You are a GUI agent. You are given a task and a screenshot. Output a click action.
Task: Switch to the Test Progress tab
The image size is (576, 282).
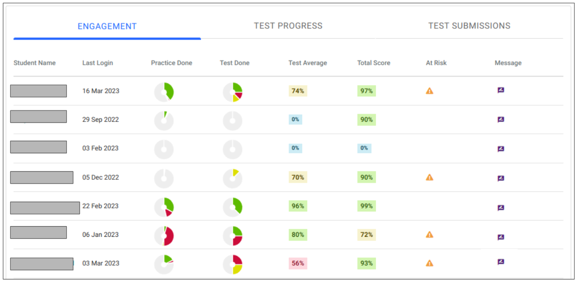click(x=288, y=26)
